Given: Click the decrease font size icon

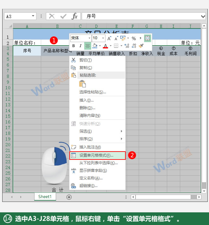Looking at the screenshot, I should (116, 38).
